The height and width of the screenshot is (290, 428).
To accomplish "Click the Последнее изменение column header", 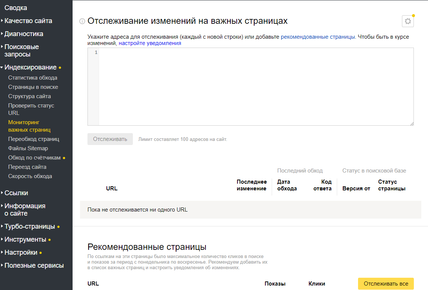I will (x=252, y=185).
